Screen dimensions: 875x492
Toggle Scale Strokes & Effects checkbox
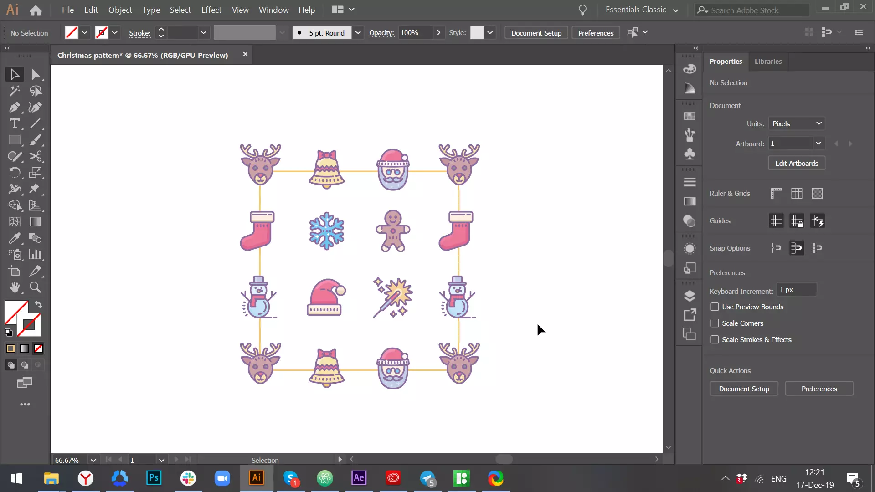click(x=715, y=340)
